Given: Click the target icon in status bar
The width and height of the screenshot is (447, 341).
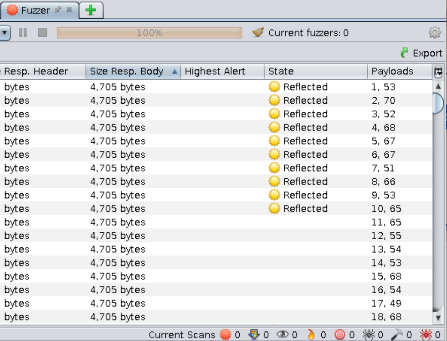Looking at the screenshot, I should (340, 335).
